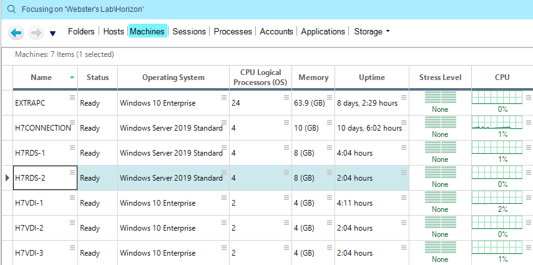The width and height of the screenshot is (533, 265).
Task: Click the CPU graph for H7VDI-1
Action: tap(497, 197)
